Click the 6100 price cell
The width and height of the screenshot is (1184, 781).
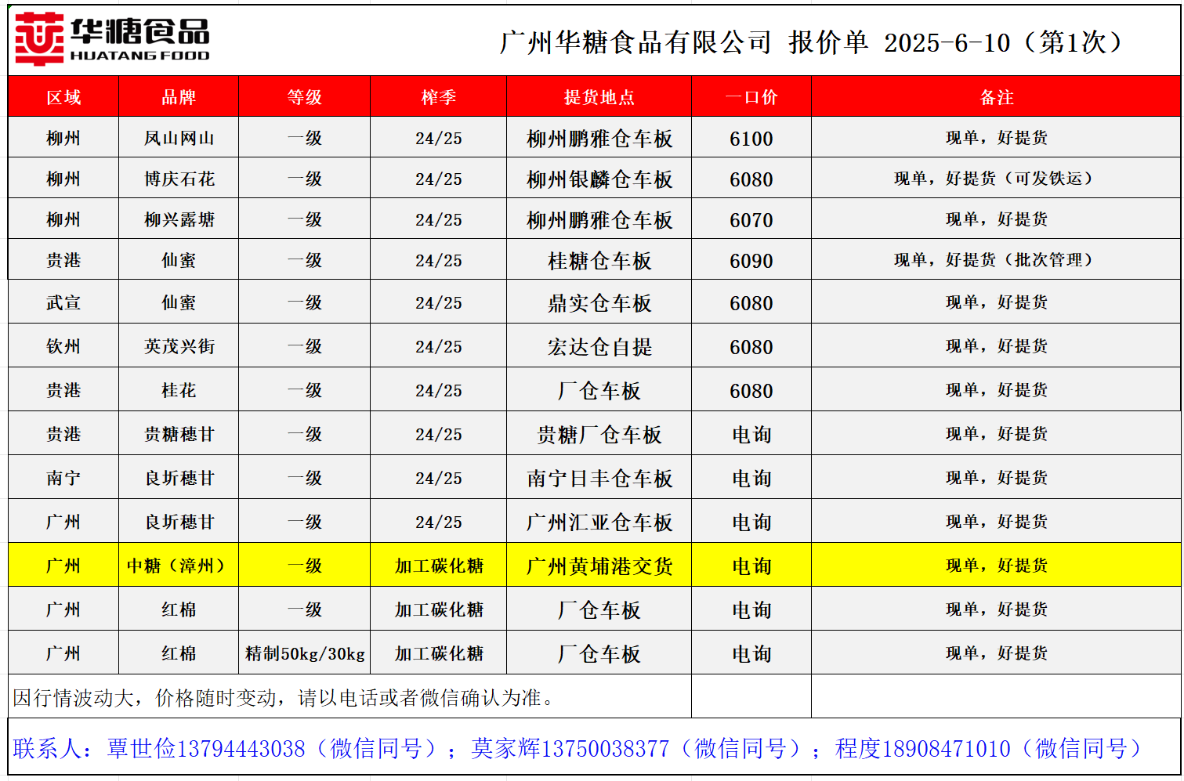(x=751, y=139)
